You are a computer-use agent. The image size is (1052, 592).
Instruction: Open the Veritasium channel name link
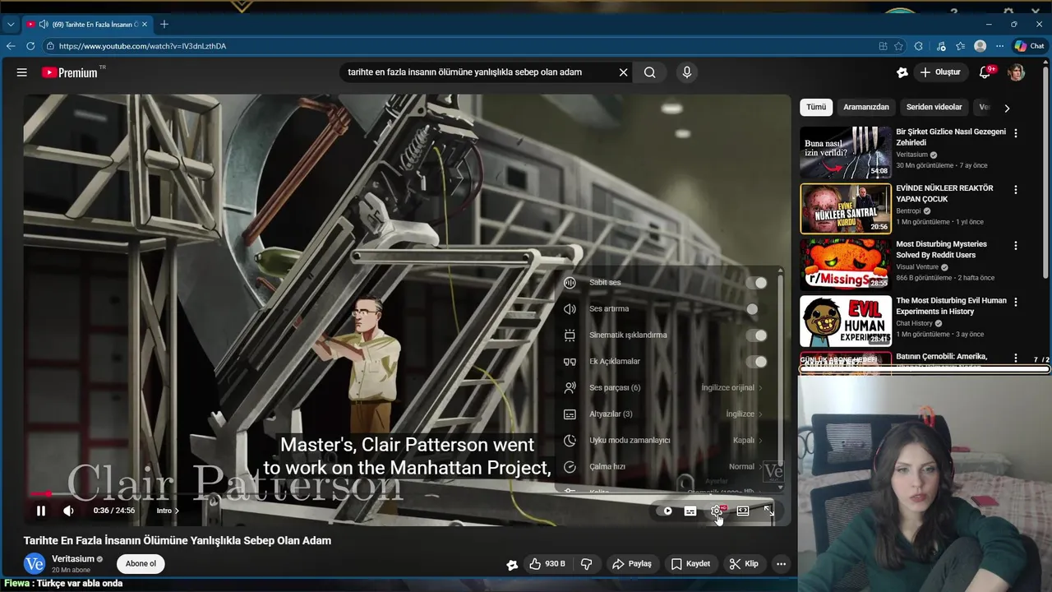(x=73, y=559)
